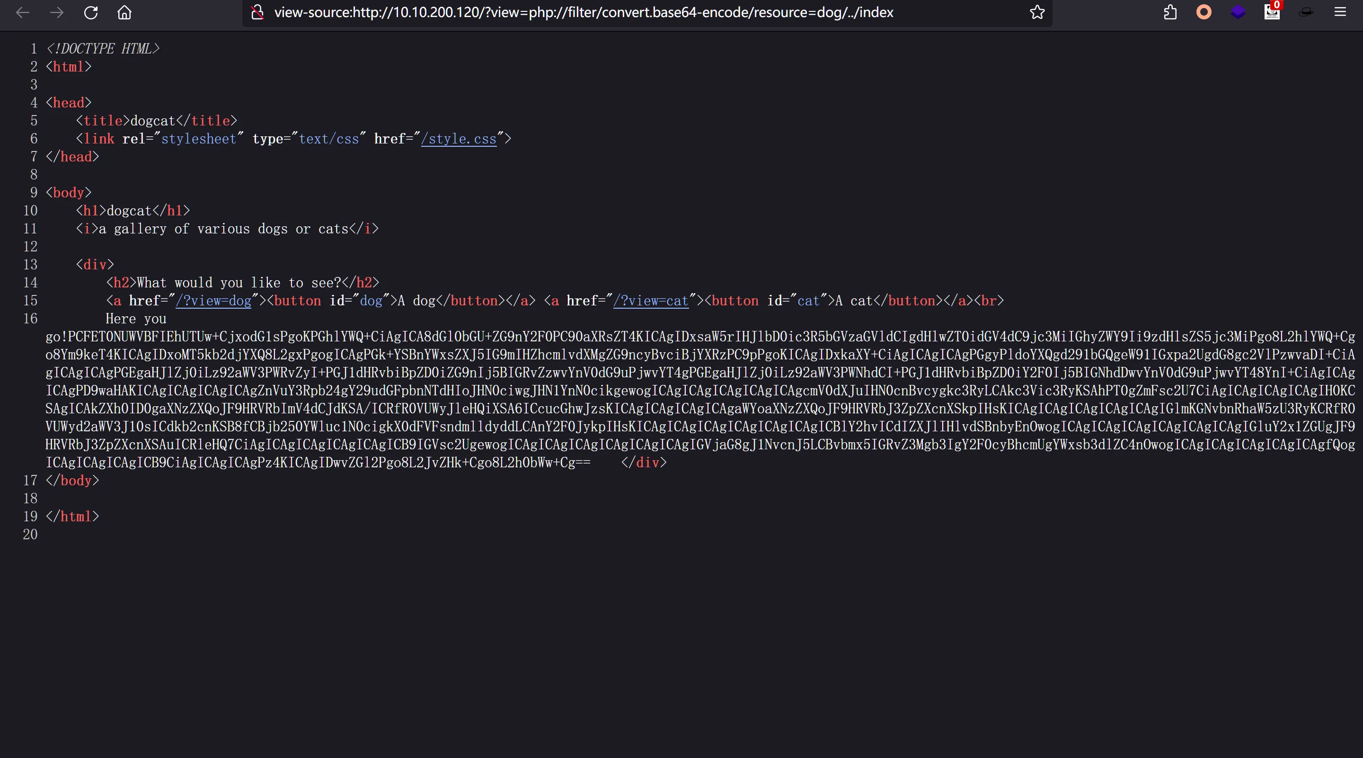The width and height of the screenshot is (1363, 758).
Task: Click line number 16 in the gutter
Action: point(30,319)
